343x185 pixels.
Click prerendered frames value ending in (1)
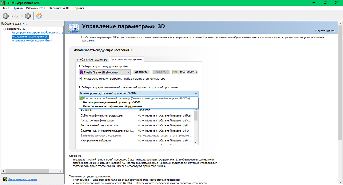pos(163,130)
